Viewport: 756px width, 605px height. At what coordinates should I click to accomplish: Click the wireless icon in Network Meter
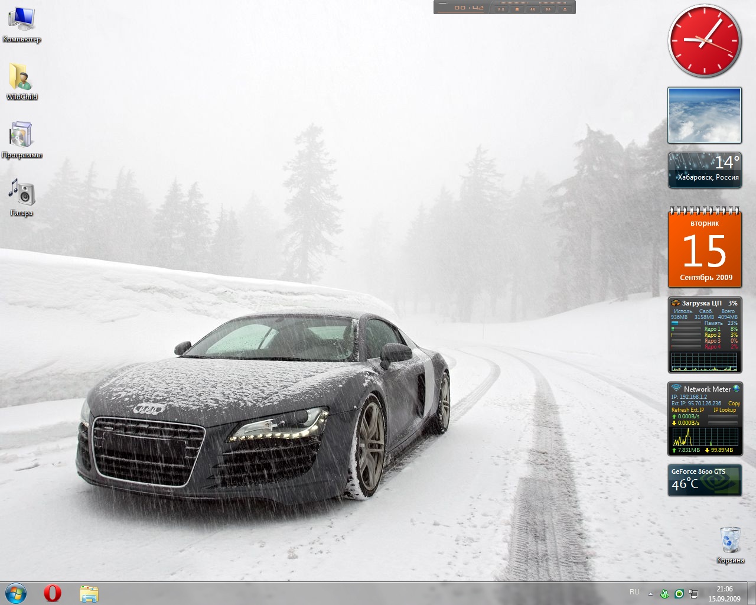tap(676, 388)
